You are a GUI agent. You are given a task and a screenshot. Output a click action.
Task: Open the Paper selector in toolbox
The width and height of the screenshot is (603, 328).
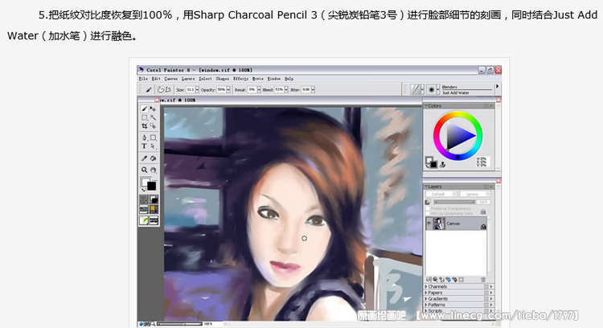pyautogui.click(x=144, y=199)
